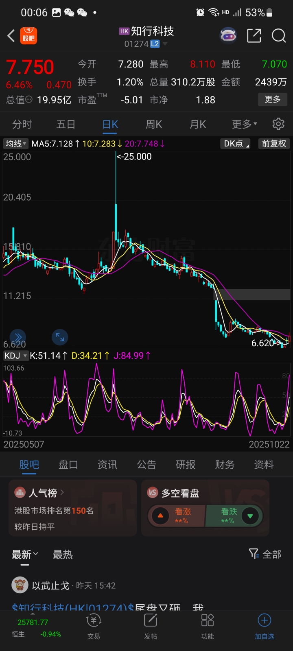Tap the 总值 info icon

pos(29,99)
